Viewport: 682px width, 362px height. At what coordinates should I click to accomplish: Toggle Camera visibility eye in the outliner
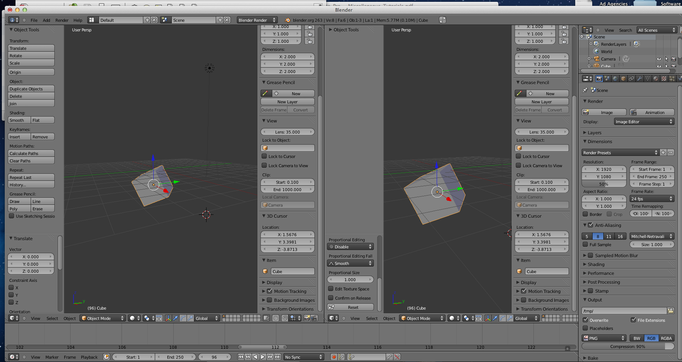(659, 59)
